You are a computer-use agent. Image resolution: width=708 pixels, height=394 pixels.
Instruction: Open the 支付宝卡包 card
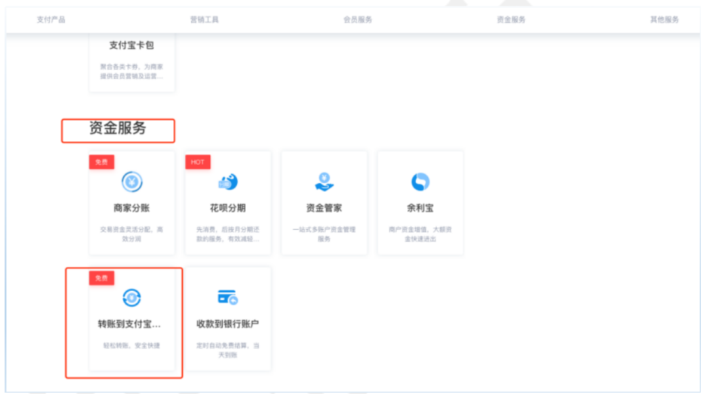tap(132, 62)
